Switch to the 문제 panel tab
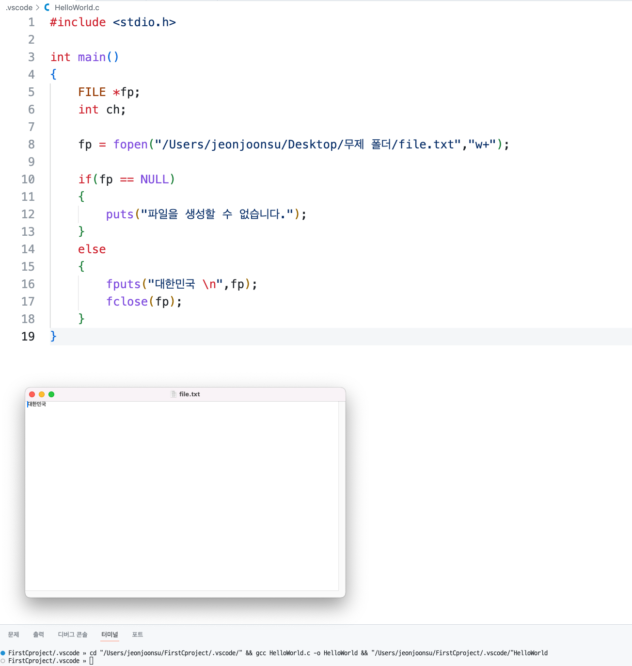632x666 pixels. point(14,634)
